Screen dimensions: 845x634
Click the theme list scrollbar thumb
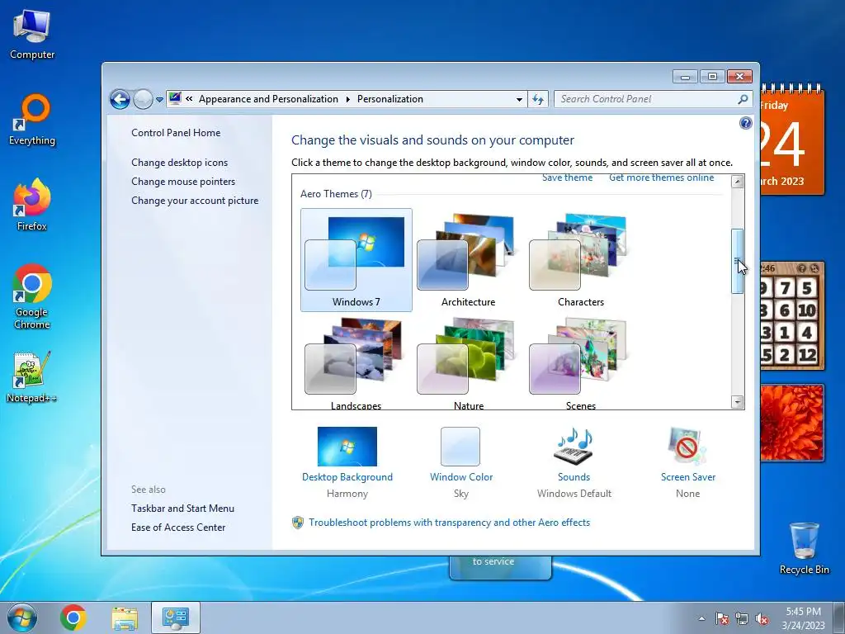pyautogui.click(x=737, y=262)
